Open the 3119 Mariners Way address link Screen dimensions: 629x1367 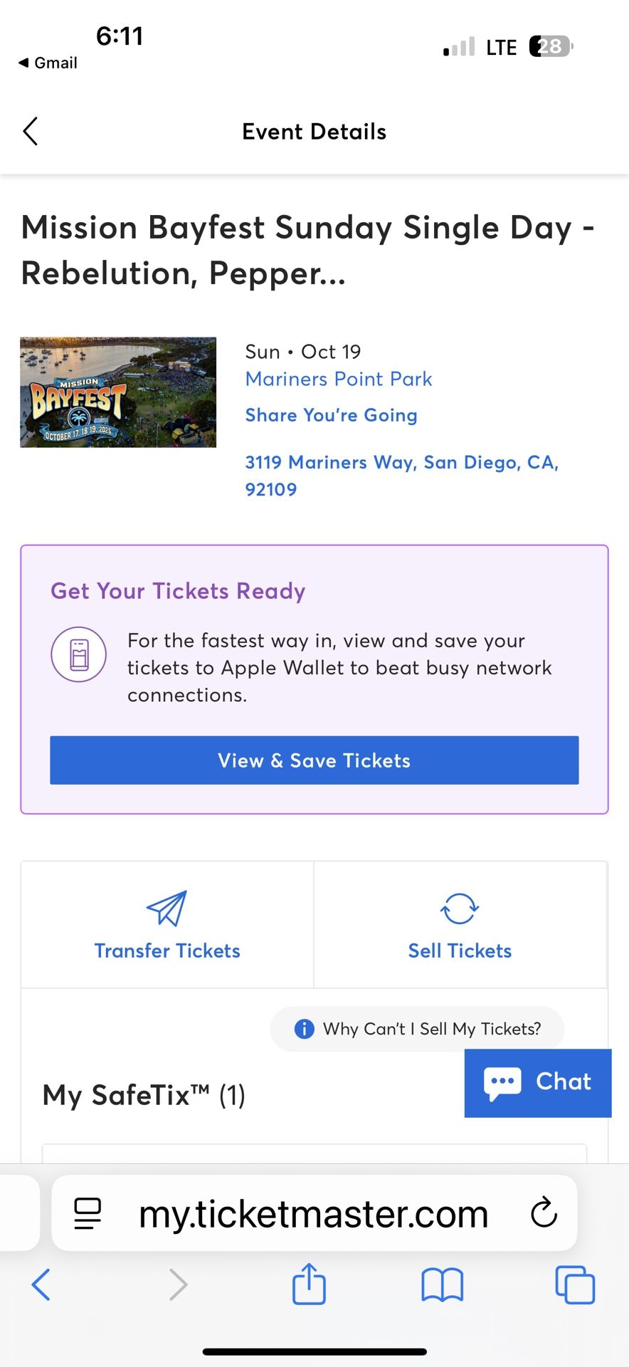point(401,475)
